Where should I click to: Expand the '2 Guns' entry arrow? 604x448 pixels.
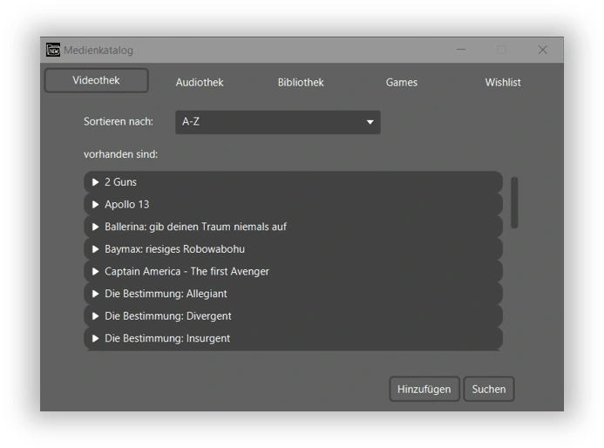(x=95, y=182)
